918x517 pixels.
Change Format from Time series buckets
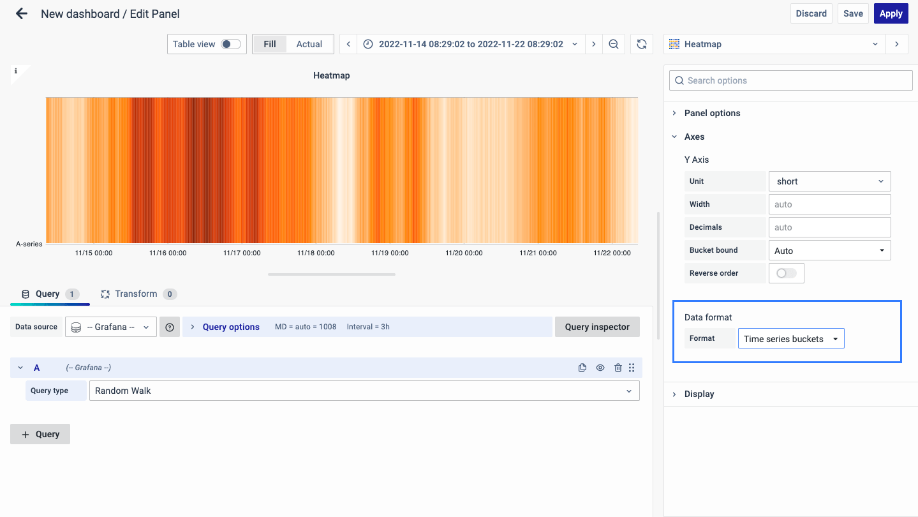(790, 338)
